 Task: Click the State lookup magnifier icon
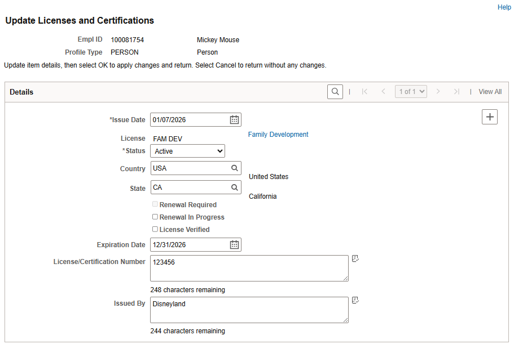pyautogui.click(x=235, y=188)
